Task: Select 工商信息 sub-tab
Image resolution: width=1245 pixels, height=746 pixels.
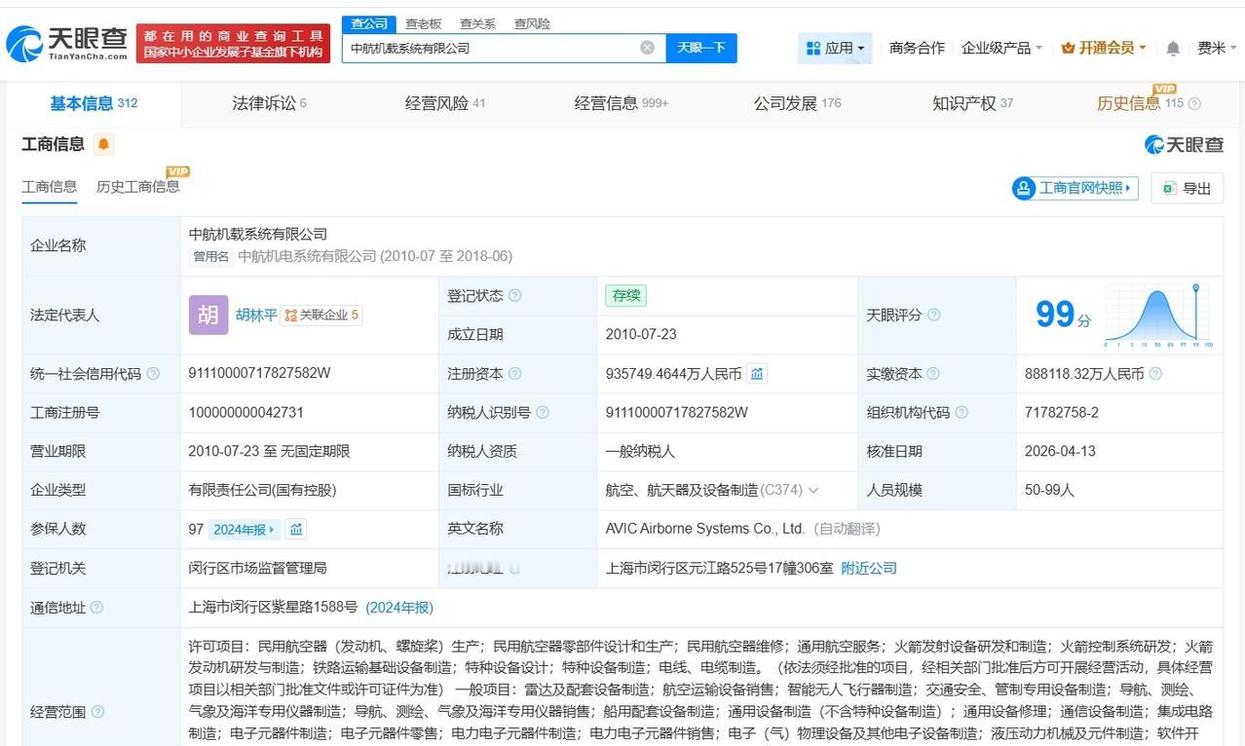Action: point(49,187)
